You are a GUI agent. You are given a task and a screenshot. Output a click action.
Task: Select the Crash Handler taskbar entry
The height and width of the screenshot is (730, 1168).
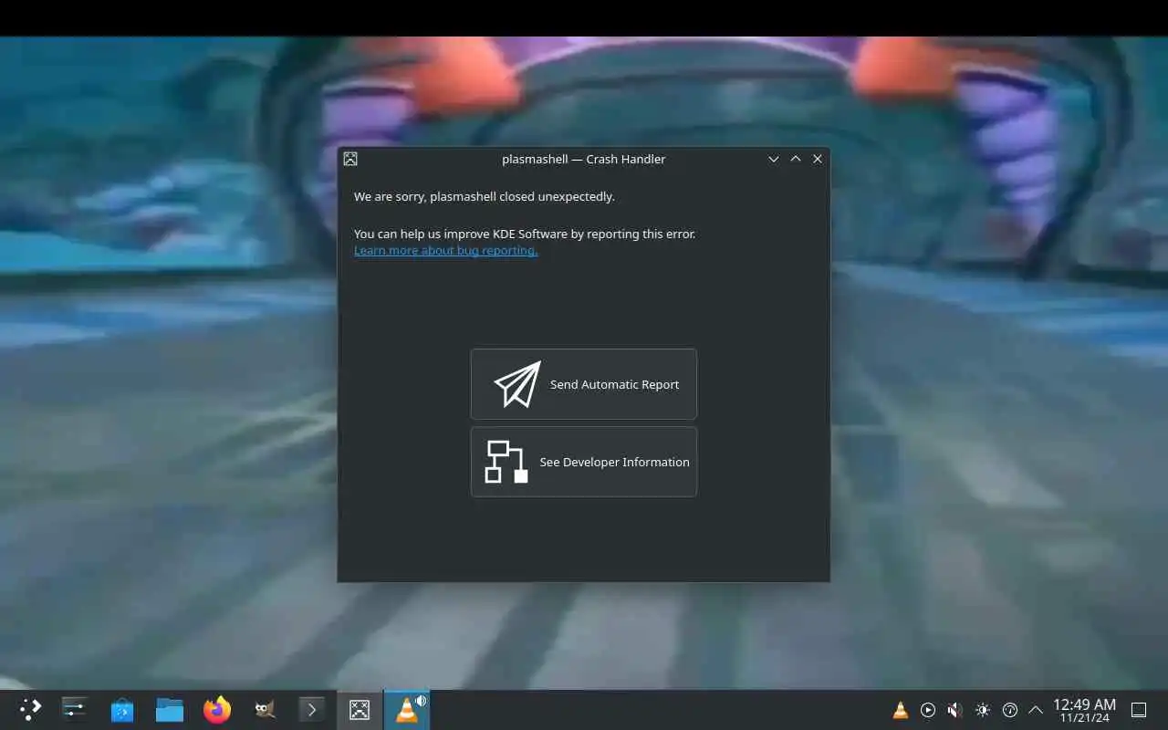[x=360, y=709]
